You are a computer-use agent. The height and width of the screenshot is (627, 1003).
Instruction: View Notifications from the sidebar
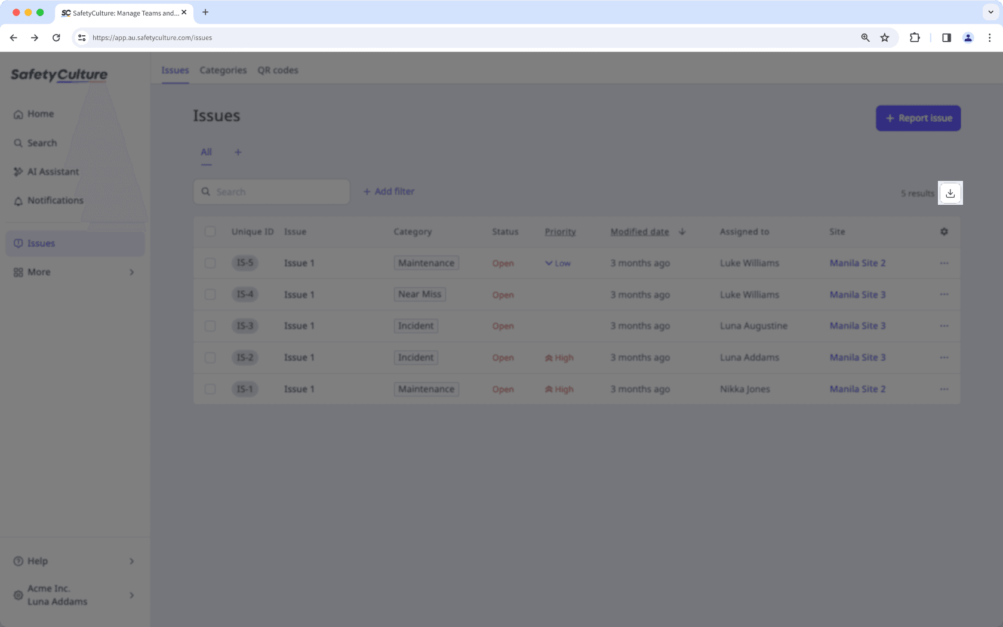tap(56, 200)
